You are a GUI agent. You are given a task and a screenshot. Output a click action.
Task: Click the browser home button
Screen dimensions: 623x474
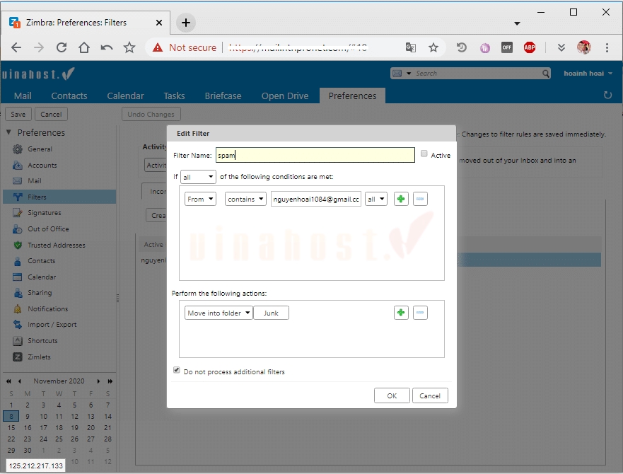click(x=84, y=47)
